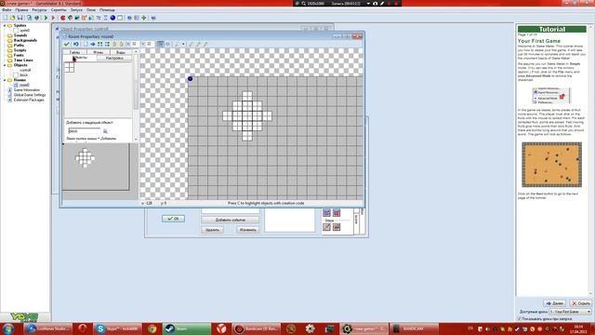This screenshot has height=335, width=595.
Task: Open Сценарии menu
Action: tap(59, 10)
